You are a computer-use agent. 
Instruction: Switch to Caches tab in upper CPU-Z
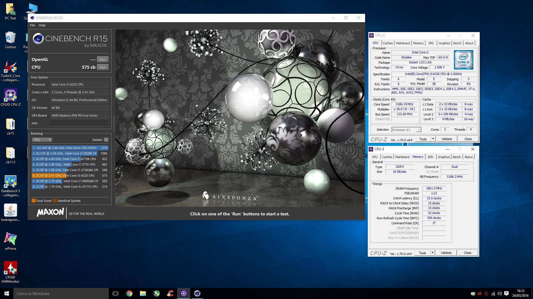tap(388, 43)
